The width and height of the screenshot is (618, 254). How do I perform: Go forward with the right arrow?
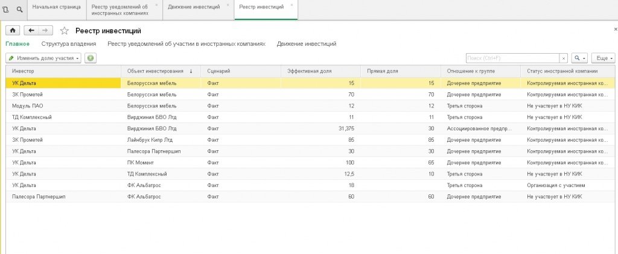point(45,31)
